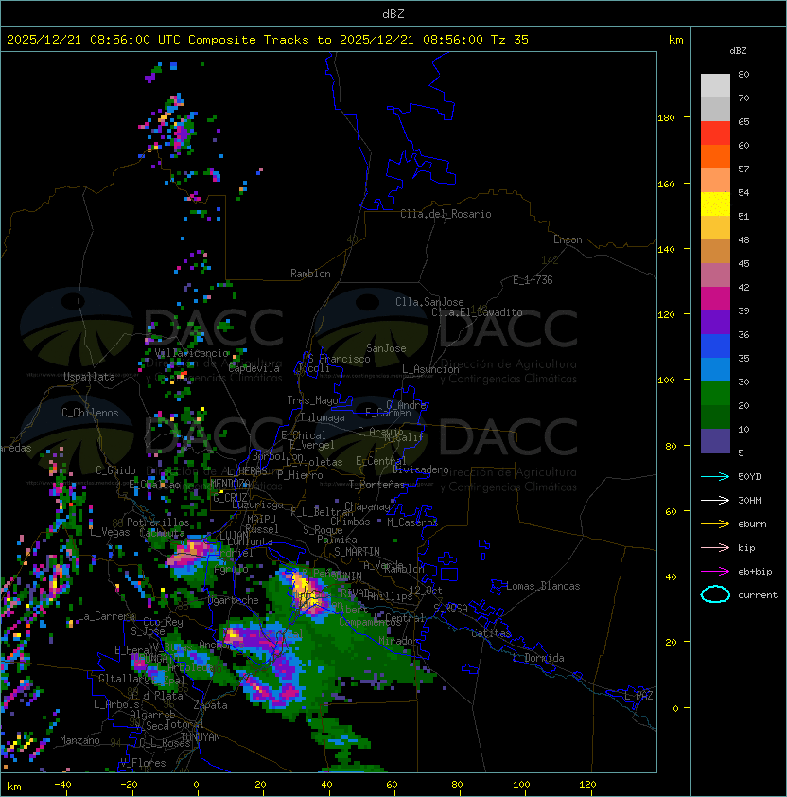This screenshot has width=787, height=797.
Task: Click the 'La_Carrera' place label
Action: 106,616
